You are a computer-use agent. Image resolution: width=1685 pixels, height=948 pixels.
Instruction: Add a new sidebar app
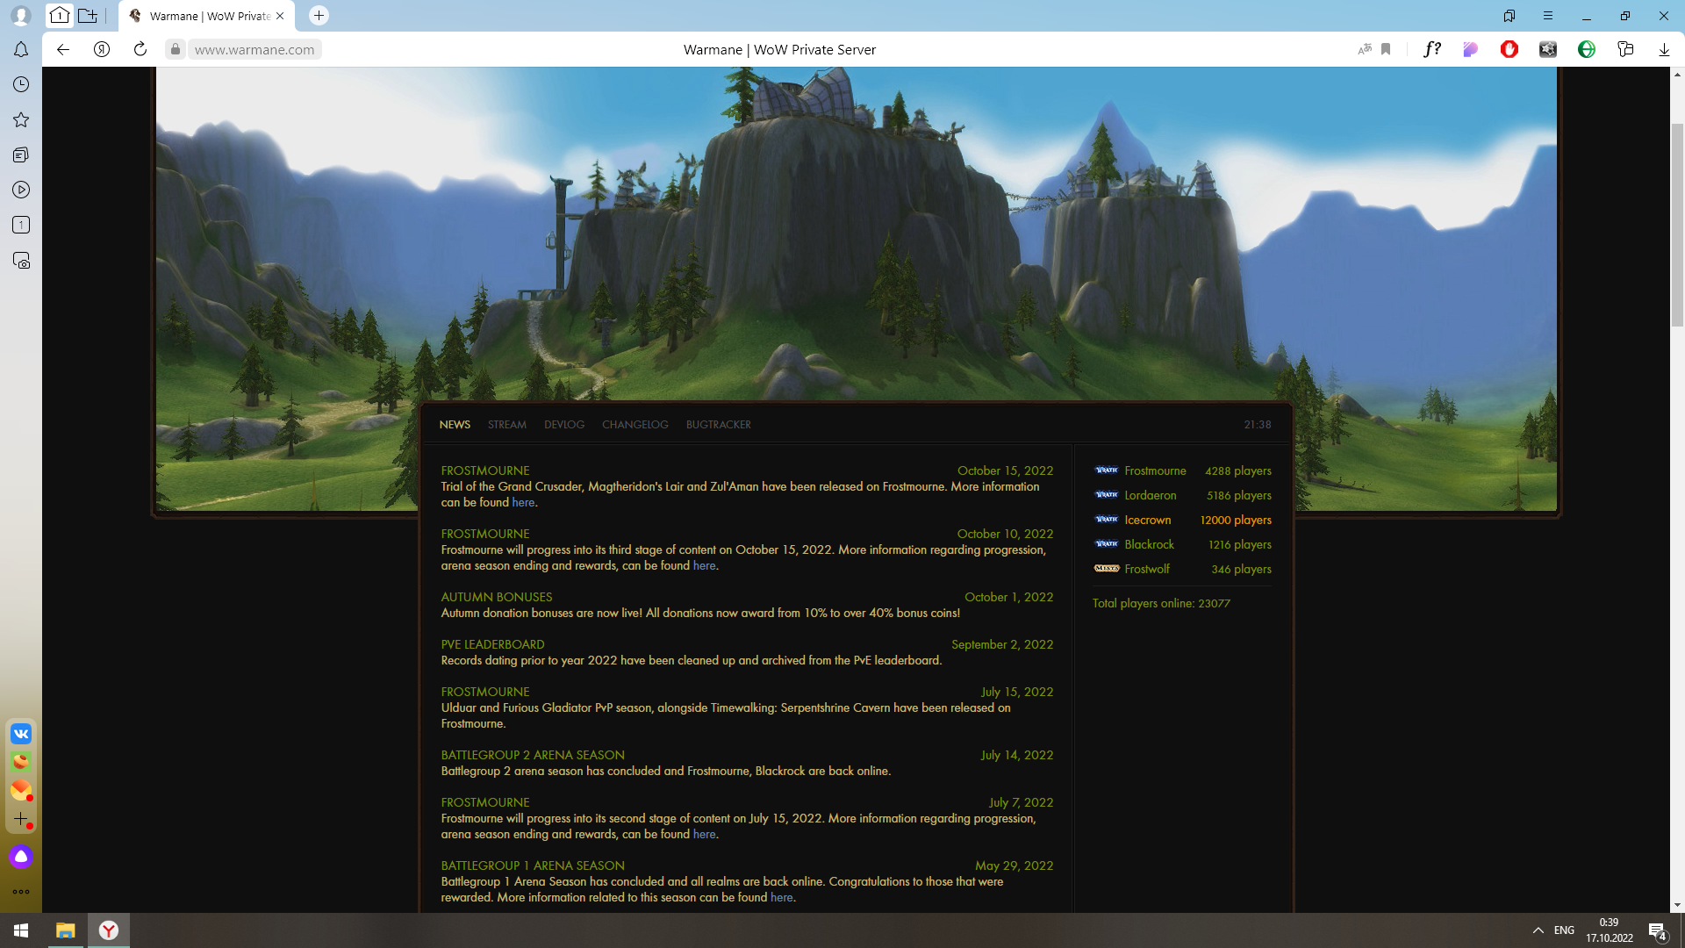(x=21, y=818)
